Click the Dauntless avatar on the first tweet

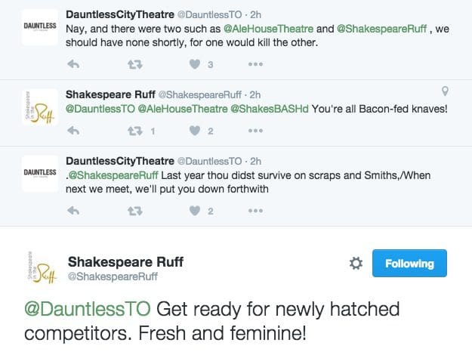click(39, 26)
